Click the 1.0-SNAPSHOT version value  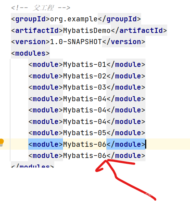coord(76,42)
